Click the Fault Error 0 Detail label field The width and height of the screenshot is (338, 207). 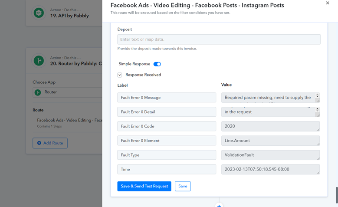tap(167, 112)
